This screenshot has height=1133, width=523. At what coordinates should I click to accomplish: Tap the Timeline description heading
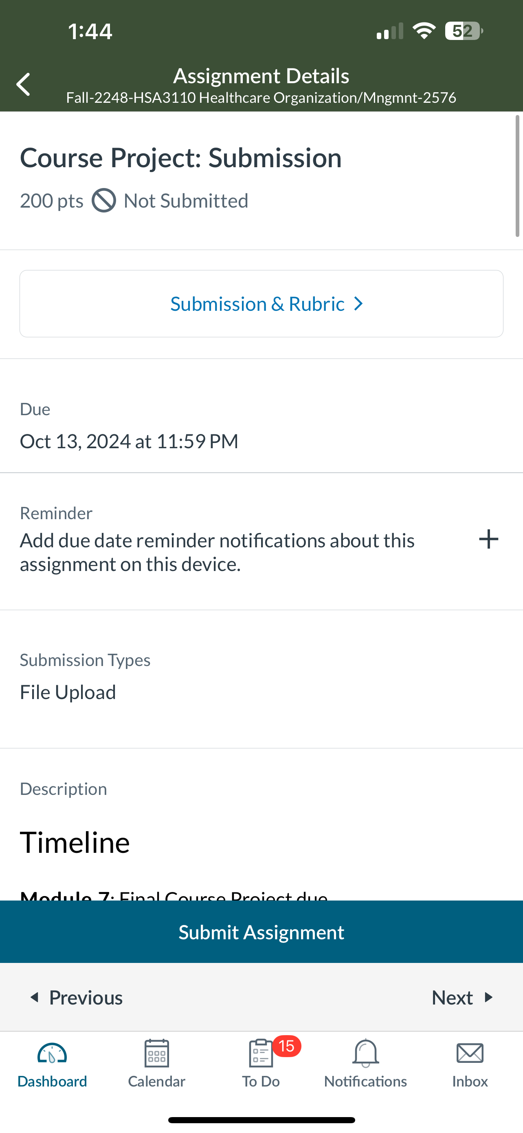pos(75,843)
